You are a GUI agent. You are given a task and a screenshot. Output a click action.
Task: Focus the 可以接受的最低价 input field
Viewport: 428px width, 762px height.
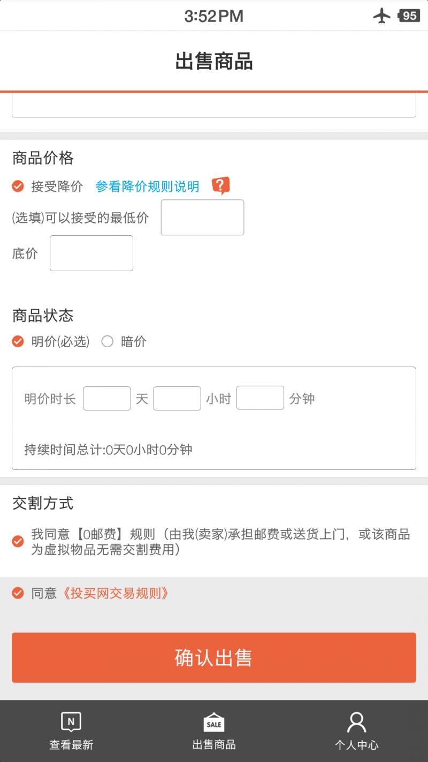[x=202, y=218]
